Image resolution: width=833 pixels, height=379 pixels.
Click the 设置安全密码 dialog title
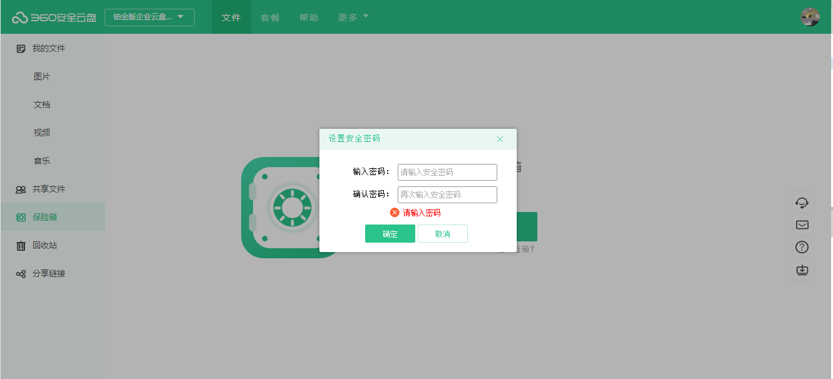click(x=354, y=139)
